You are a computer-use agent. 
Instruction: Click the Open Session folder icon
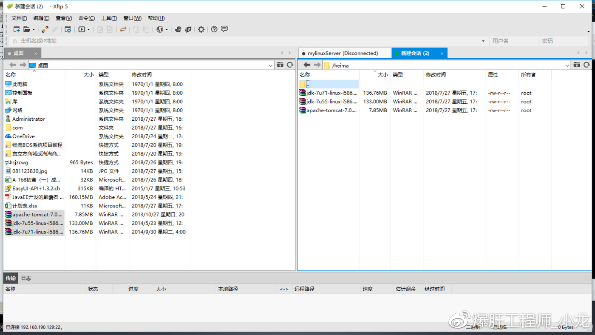[27, 29]
